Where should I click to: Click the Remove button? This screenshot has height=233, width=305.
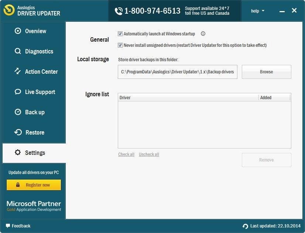click(267, 160)
